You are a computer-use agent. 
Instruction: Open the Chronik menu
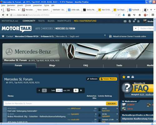(x=28, y=5)
